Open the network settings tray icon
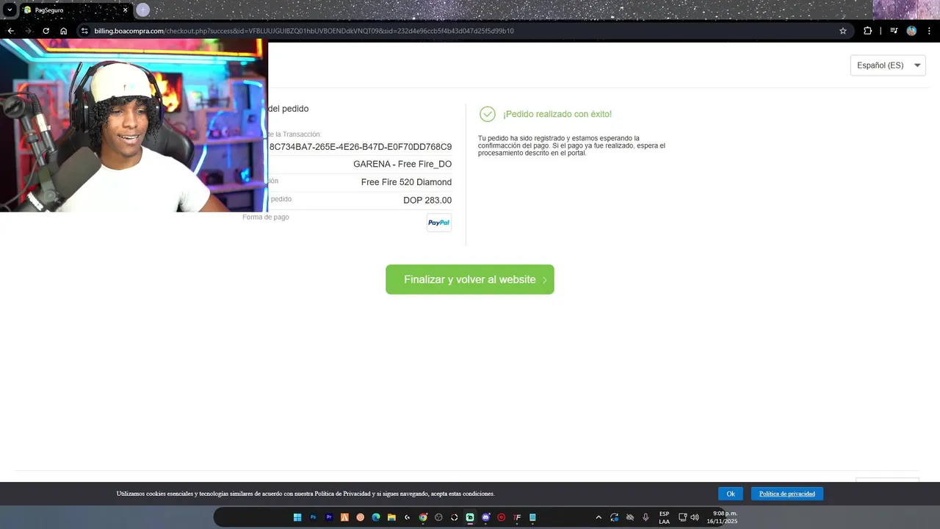This screenshot has width=940, height=529. coord(682,517)
